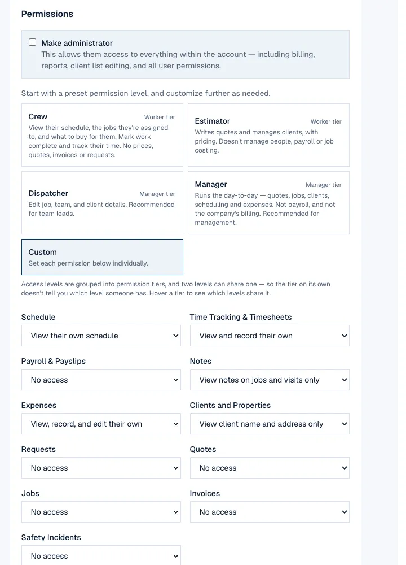Pick the Dispatcher preset level
Screen dimensions: 406x565
(x=102, y=203)
